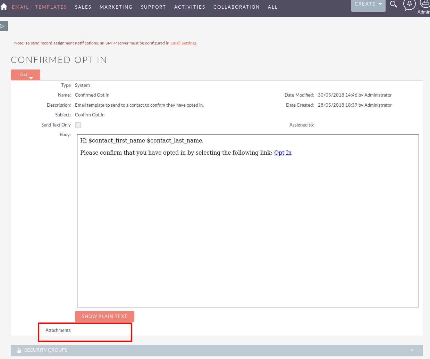Click the 'Hi $contact_first_name' greeting line
This screenshot has width=430, height=359.
[142, 140]
